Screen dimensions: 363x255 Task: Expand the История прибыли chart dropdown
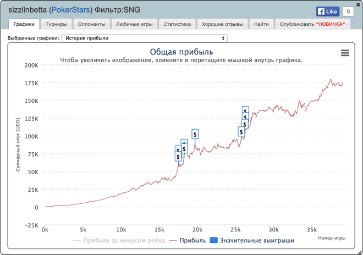pyautogui.click(x=144, y=38)
